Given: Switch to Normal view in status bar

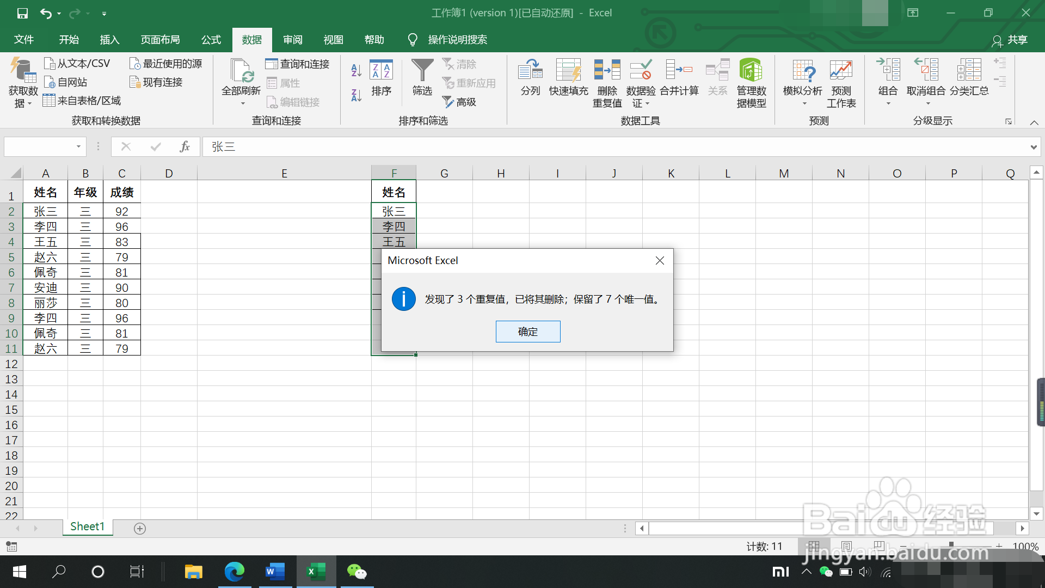Looking at the screenshot, I should [x=814, y=546].
